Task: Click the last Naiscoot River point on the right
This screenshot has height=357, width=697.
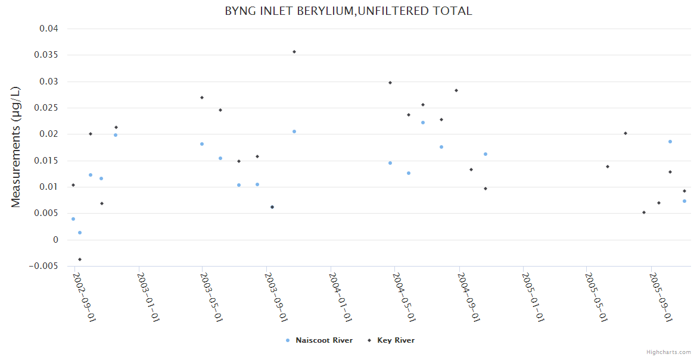Action: point(684,201)
